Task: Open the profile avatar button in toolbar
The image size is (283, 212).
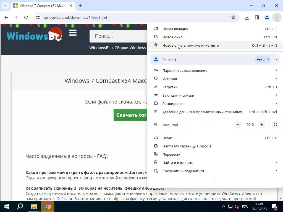Action: [267, 17]
